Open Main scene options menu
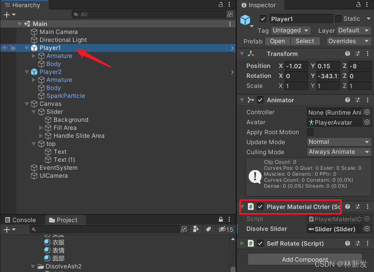The image size is (374, 272). click(x=230, y=24)
